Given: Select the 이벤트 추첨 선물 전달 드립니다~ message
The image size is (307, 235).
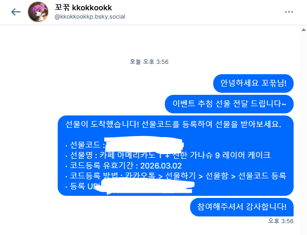Looking at the screenshot, I should 229,104.
